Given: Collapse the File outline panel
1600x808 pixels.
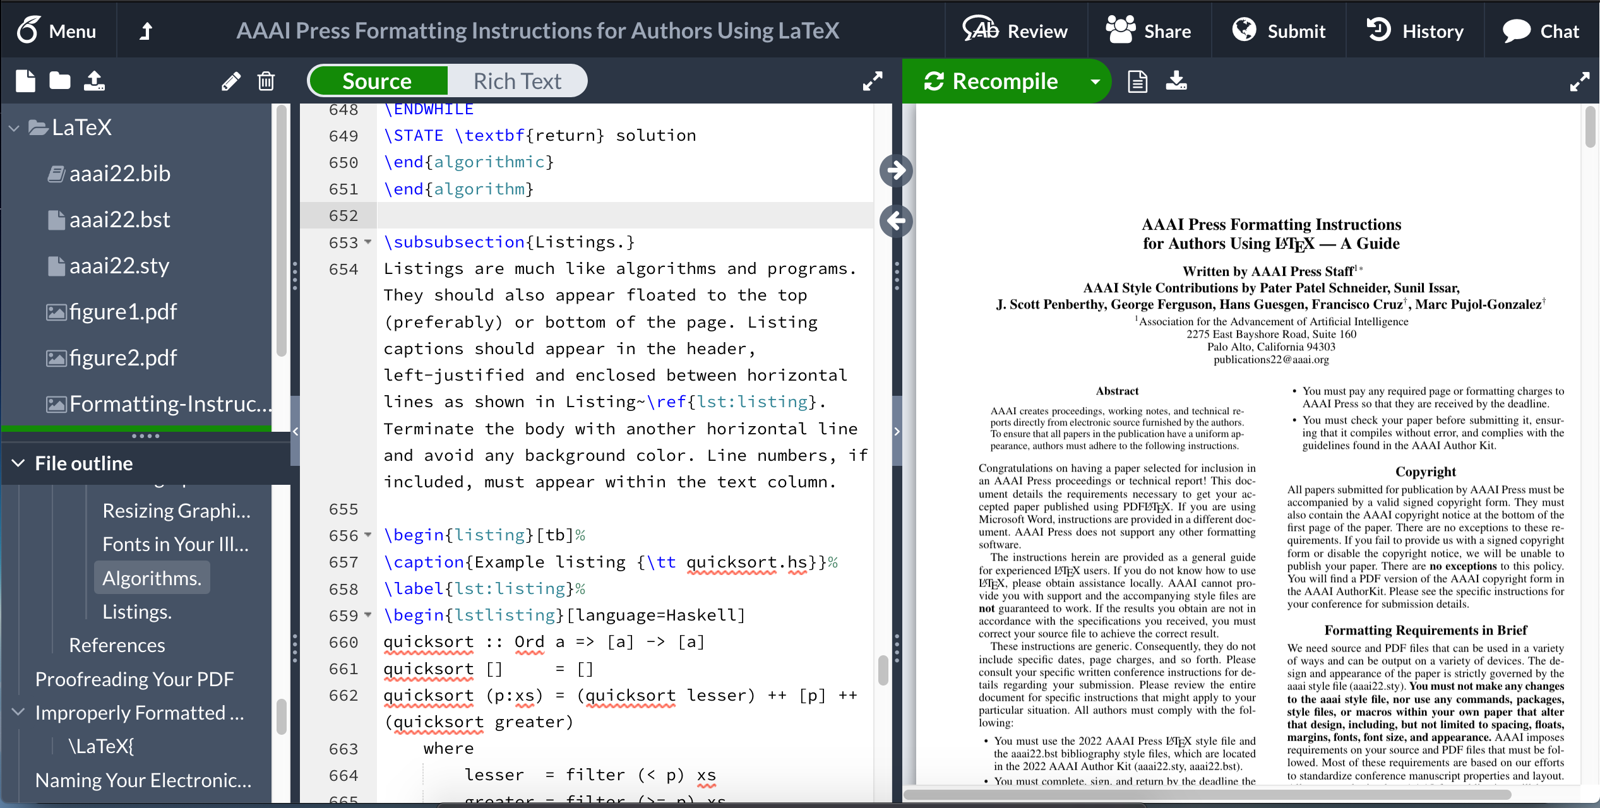Looking at the screenshot, I should point(18,463).
